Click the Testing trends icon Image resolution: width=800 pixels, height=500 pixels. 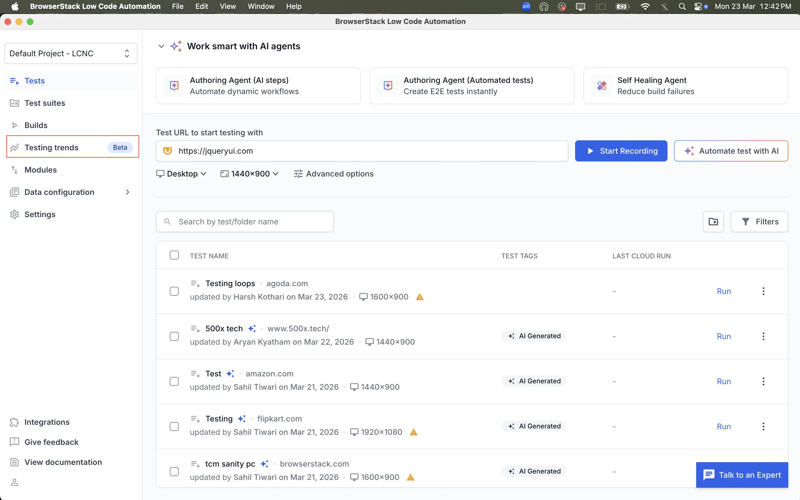pos(14,148)
